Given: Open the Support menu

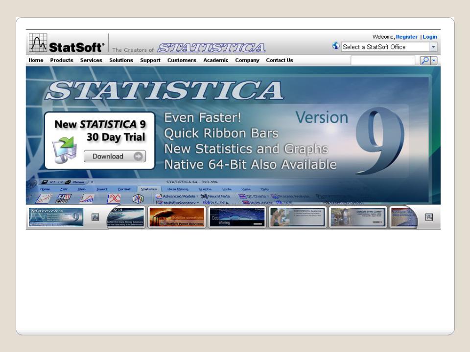Looking at the screenshot, I should [x=150, y=60].
